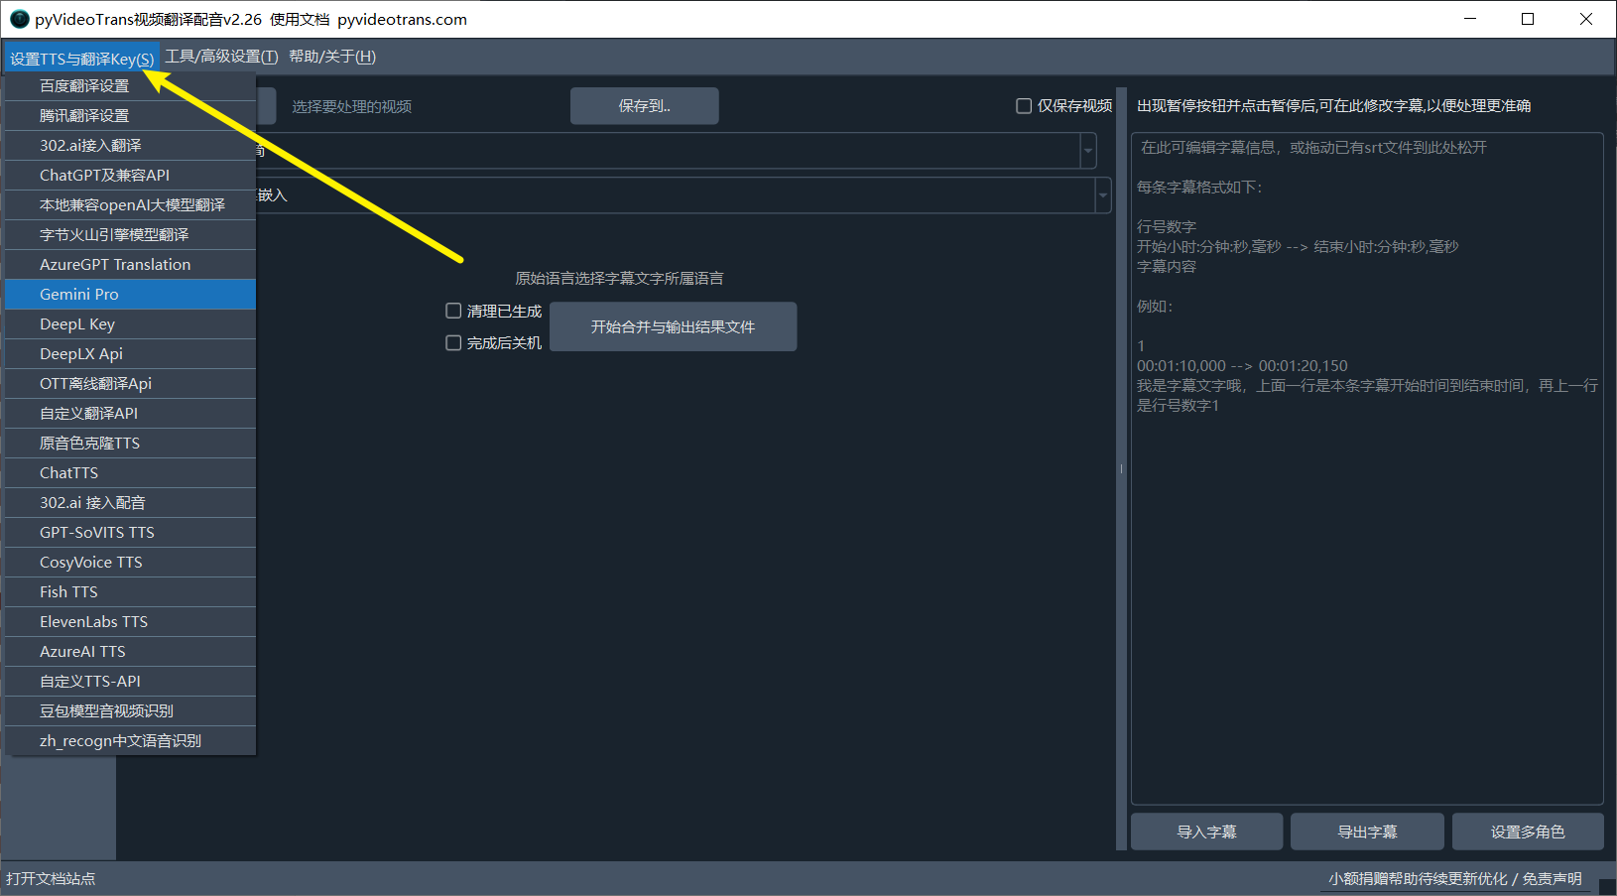The width and height of the screenshot is (1617, 896).
Task: Maximize the pyVideoTrans window
Action: point(1528,19)
